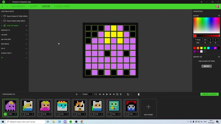
Task: Go back with the navigation arrow
Action: tap(2, 7)
